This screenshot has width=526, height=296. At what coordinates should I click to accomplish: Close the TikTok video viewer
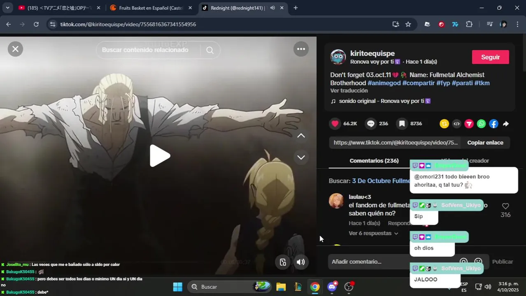tap(15, 49)
